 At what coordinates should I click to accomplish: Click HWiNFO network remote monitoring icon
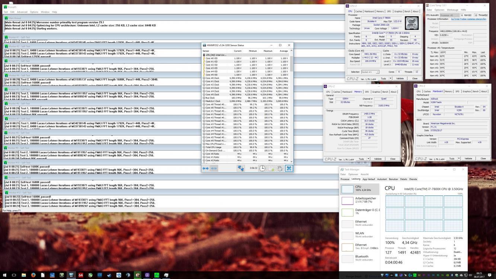coord(241,169)
